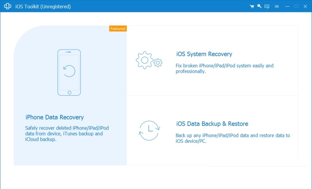The image size is (312, 189).
Task: Open iOS Data Backup & Restore title
Action: pos(212,124)
